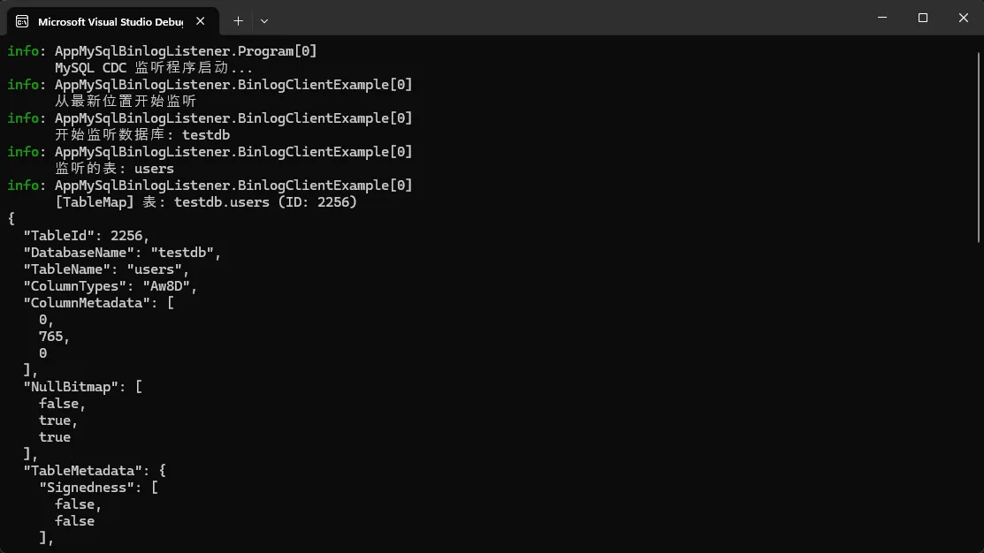Click the first green "info" log label
Image resolution: width=984 pixels, height=553 pixels.
pos(23,51)
